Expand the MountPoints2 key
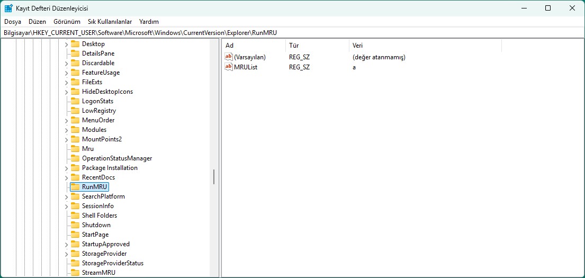Image resolution: width=585 pixels, height=278 pixels. pyautogui.click(x=66, y=140)
